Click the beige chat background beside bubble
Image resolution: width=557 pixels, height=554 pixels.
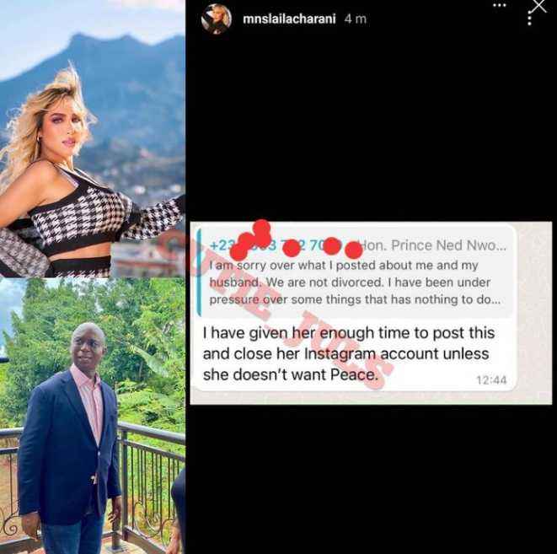[x=534, y=313]
